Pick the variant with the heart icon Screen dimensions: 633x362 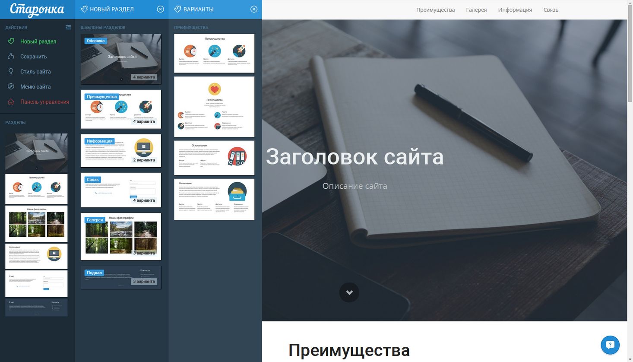point(214,107)
